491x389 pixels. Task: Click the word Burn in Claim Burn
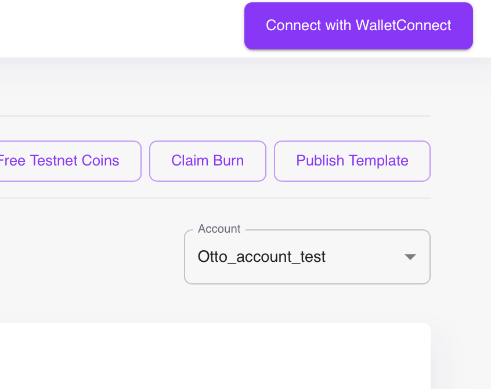tap(229, 161)
